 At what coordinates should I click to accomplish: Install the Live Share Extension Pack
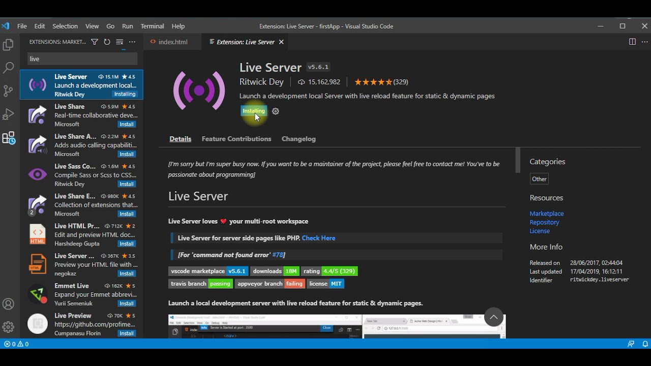click(127, 214)
